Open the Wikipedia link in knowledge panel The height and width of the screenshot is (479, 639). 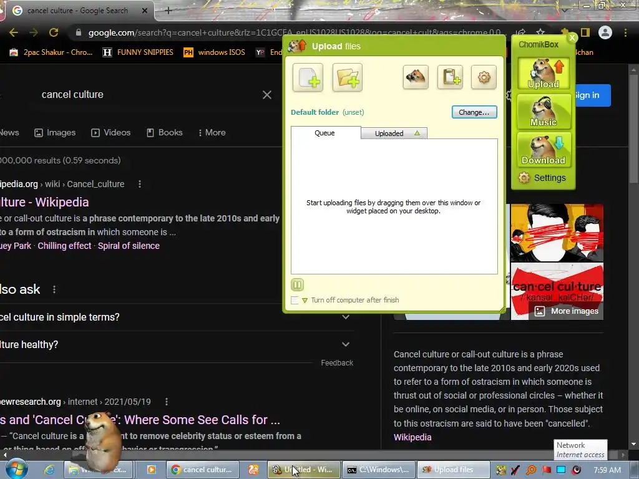[412, 437]
